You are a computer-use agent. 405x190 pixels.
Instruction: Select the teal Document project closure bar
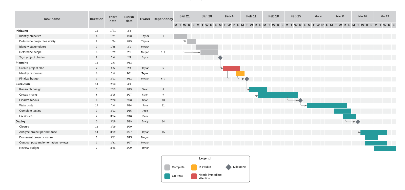click(x=371, y=138)
